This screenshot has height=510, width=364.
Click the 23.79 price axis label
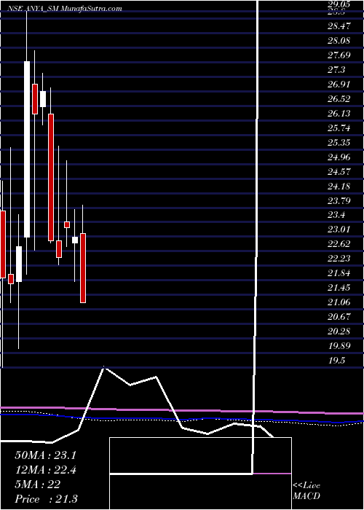click(339, 200)
